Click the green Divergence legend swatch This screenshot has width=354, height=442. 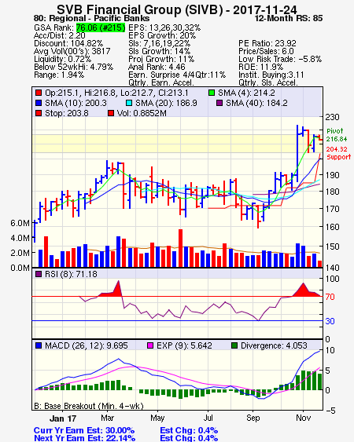234,345
